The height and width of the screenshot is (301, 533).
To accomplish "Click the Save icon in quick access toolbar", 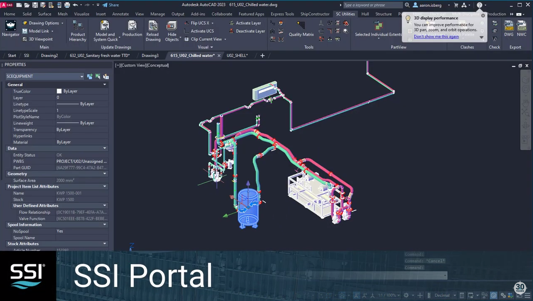I will pyautogui.click(x=35, y=5).
